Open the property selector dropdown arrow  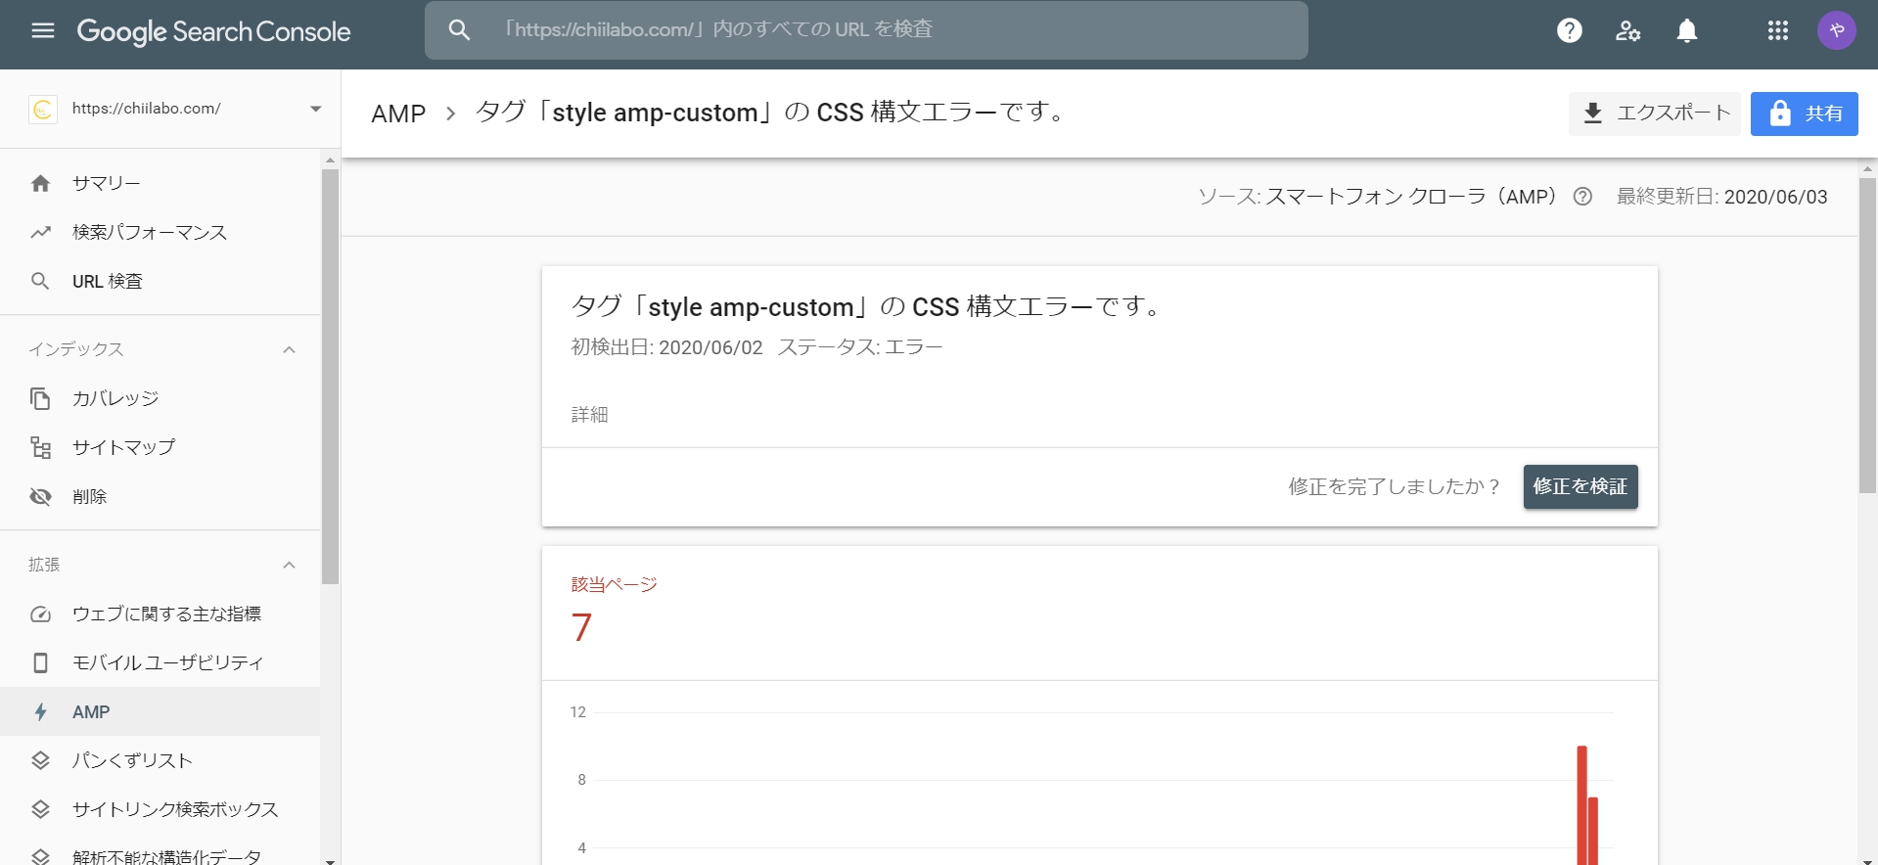[x=315, y=109]
